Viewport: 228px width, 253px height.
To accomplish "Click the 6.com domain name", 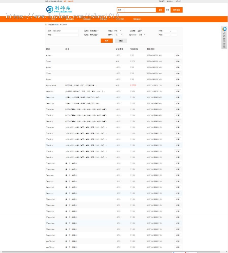I will [49, 67].
